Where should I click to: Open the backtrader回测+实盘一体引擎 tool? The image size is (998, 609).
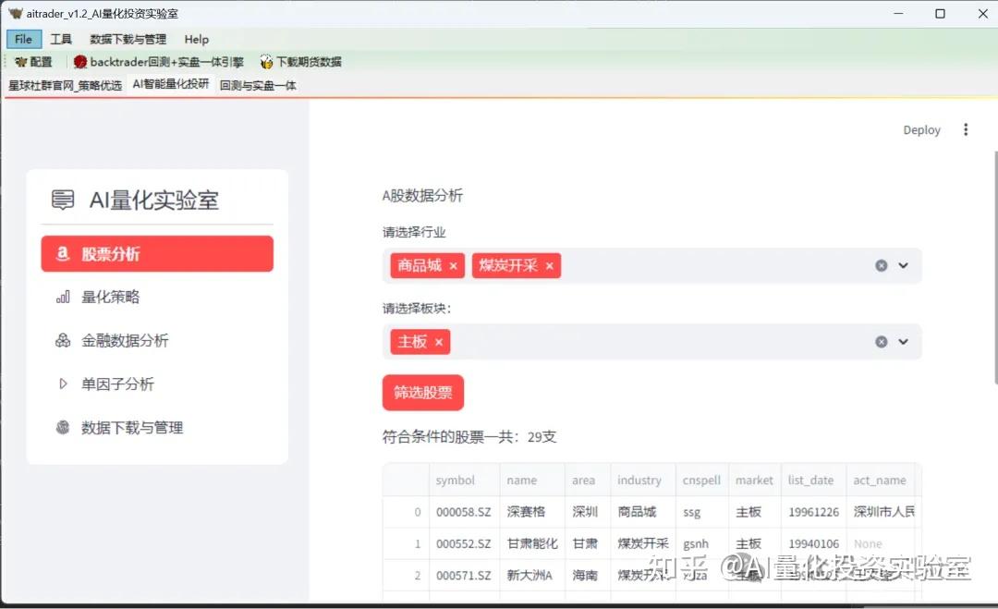(157, 62)
